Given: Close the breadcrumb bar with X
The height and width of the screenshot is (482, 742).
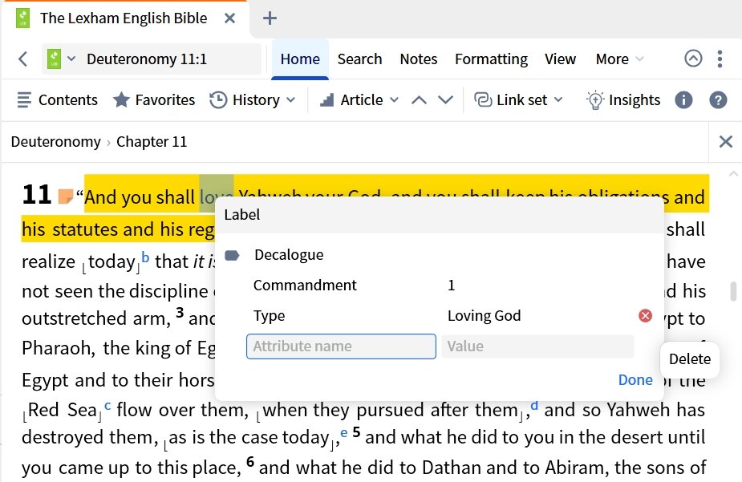Looking at the screenshot, I should [725, 141].
